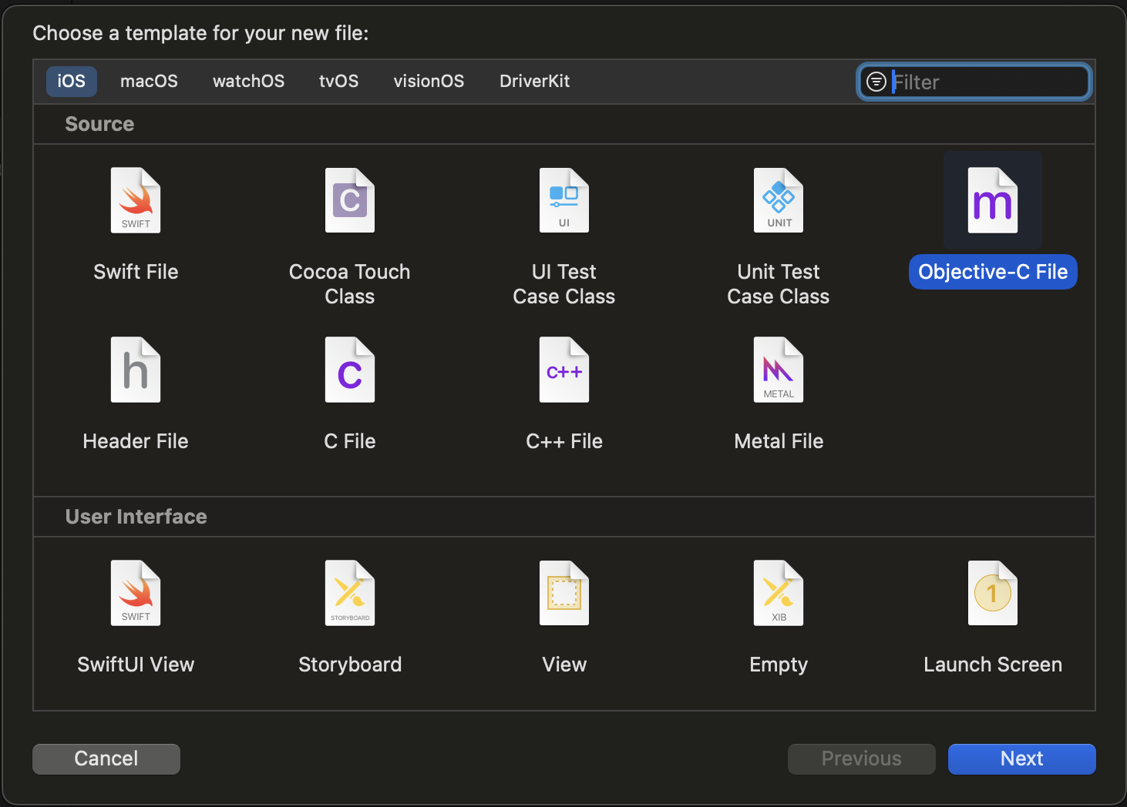Click the "UI Test Case Class" label
Screen dimensions: 1127x807
[564, 284]
